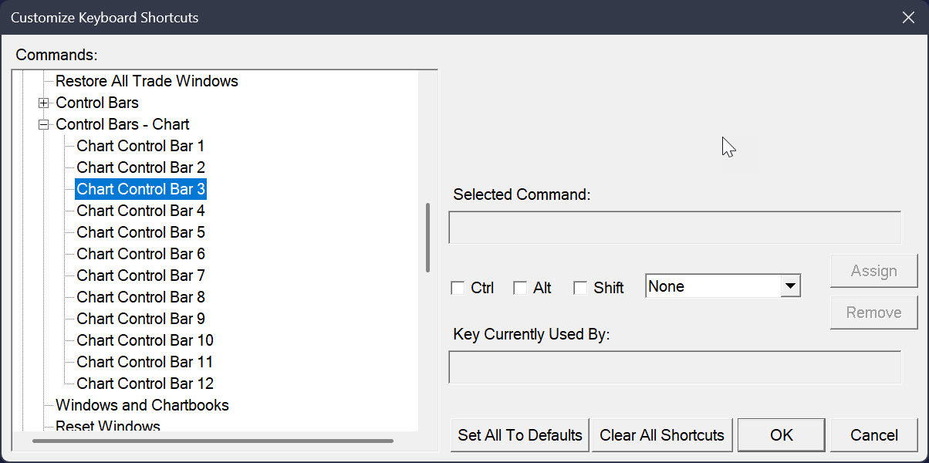Select Chart Control Bar 1 command
929x463 pixels.
pyautogui.click(x=140, y=146)
